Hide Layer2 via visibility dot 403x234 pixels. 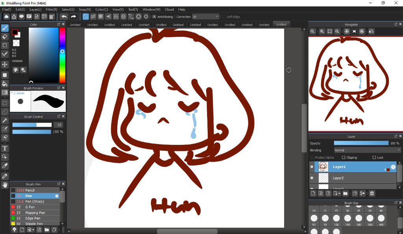click(x=312, y=178)
